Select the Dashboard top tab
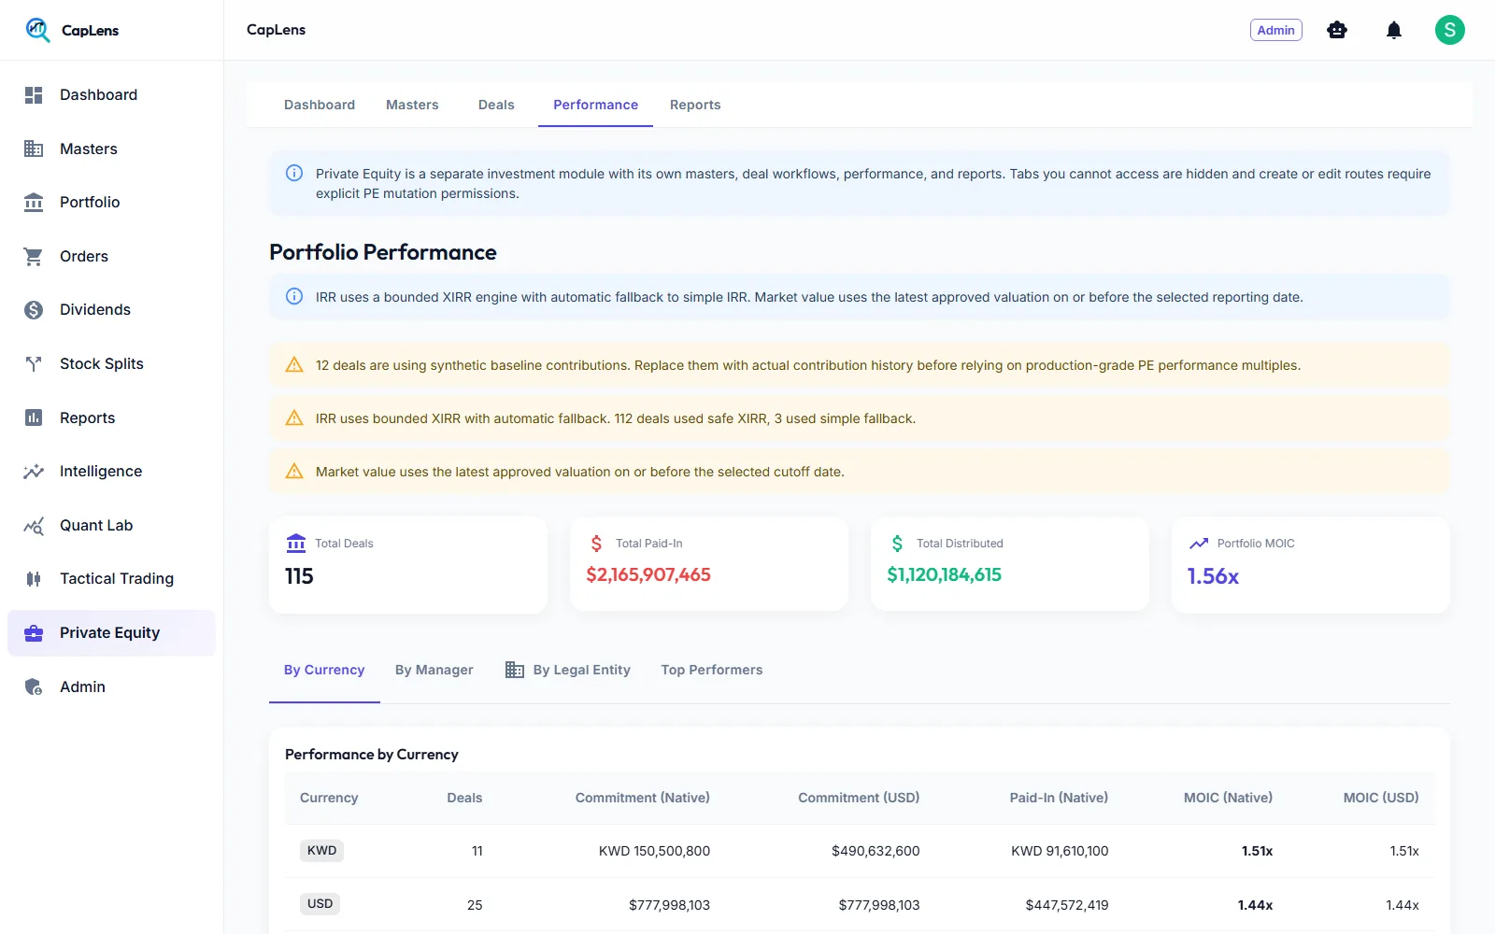Viewport: 1495px width, 934px height. 320,105
